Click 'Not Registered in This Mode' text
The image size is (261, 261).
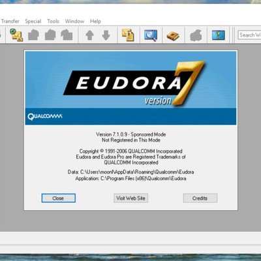pos(131,140)
